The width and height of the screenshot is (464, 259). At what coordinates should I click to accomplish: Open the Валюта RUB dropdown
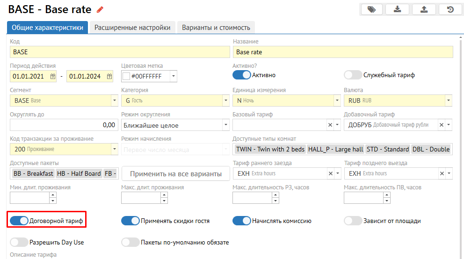[449, 101]
